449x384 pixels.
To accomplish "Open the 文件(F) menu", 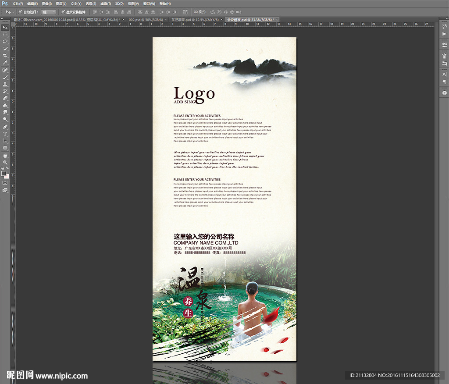I will [18, 4].
